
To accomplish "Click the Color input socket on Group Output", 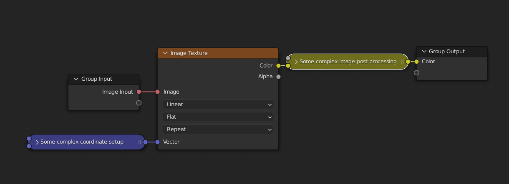I will pos(416,62).
